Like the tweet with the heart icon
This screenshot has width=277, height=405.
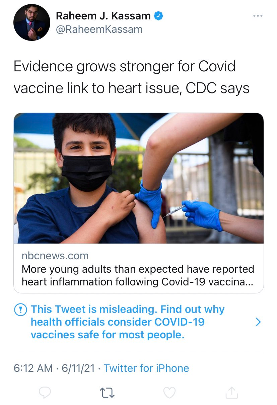[x=169, y=393]
